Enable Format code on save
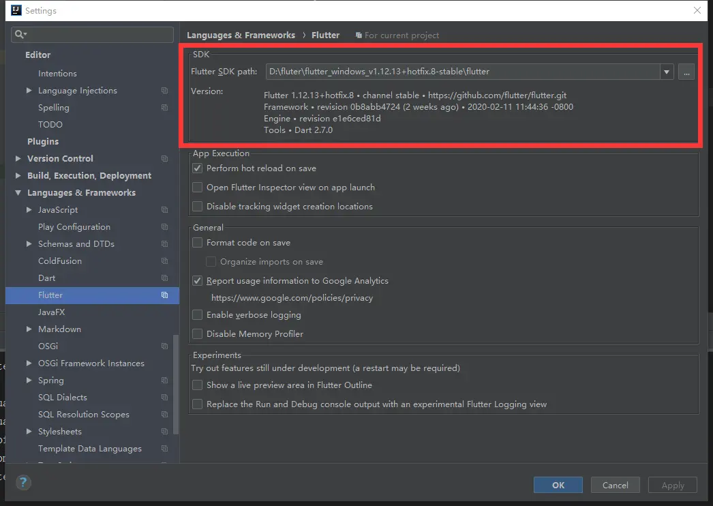Viewport: 713px width, 506px height. pyautogui.click(x=198, y=243)
